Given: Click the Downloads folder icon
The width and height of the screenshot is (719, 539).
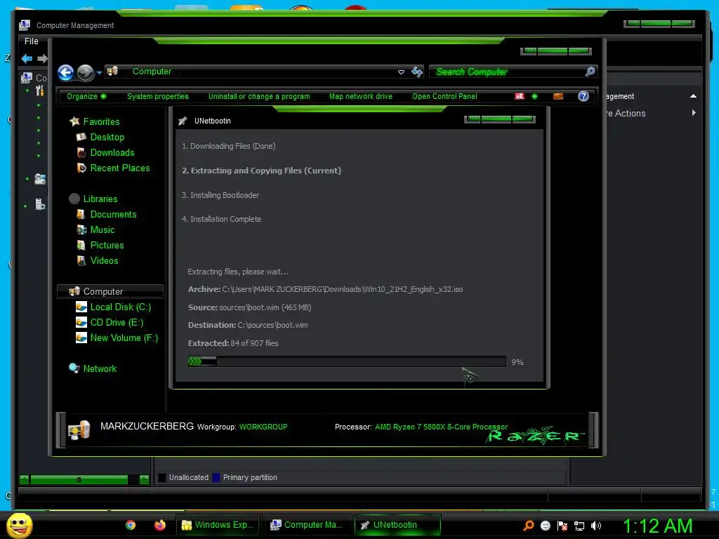Looking at the screenshot, I should point(81,152).
